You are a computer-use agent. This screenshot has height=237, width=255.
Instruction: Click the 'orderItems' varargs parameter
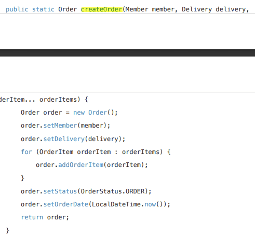coord(58,100)
